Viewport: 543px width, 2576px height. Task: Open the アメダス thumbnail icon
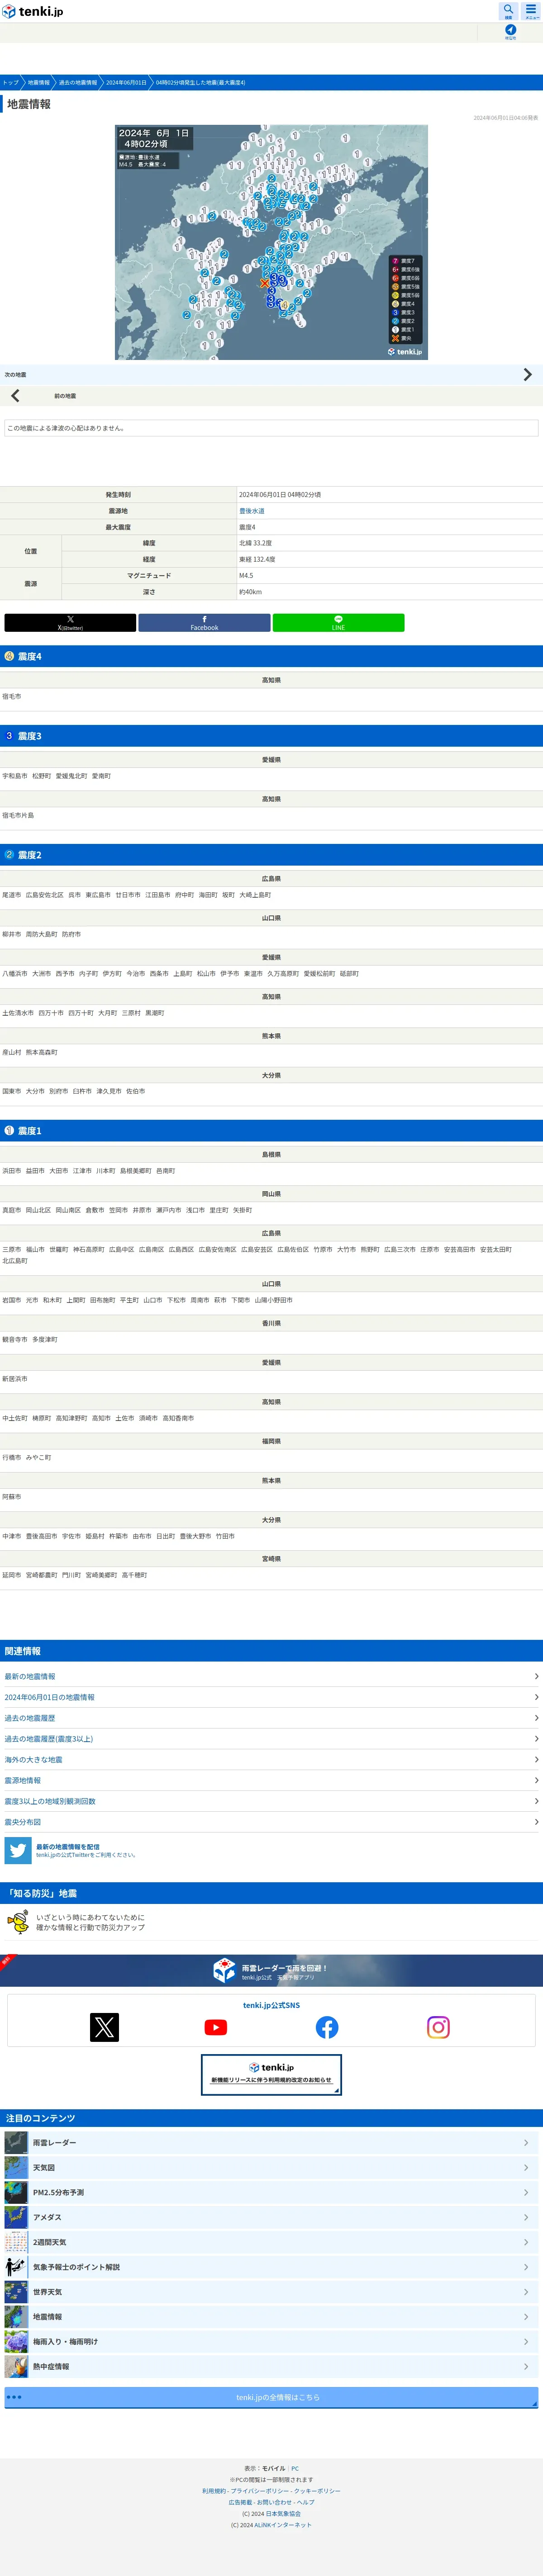click(16, 2217)
